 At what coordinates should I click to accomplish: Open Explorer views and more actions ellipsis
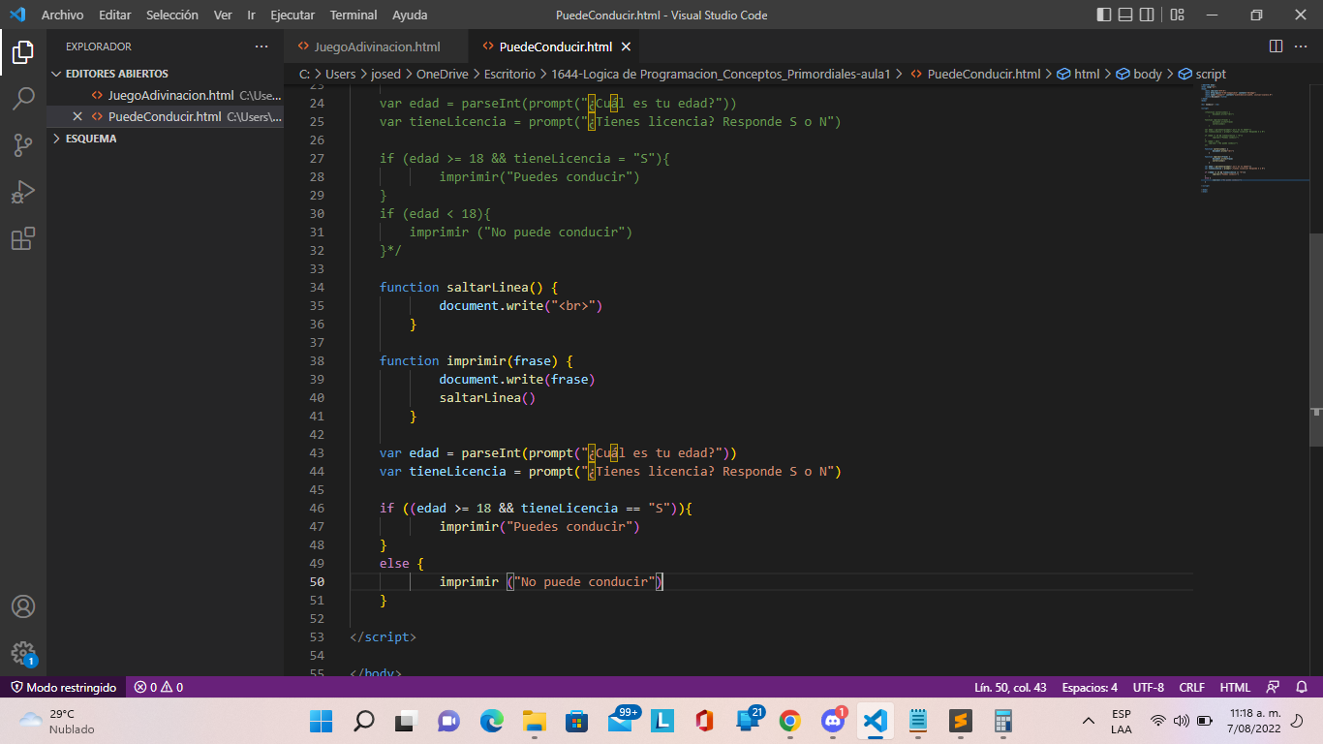point(262,46)
